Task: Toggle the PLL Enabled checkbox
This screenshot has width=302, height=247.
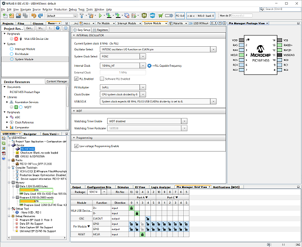Action: tap(76, 79)
